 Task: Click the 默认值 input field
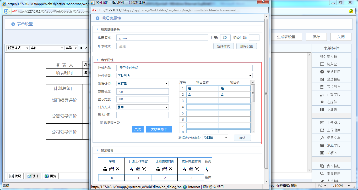click(142, 115)
